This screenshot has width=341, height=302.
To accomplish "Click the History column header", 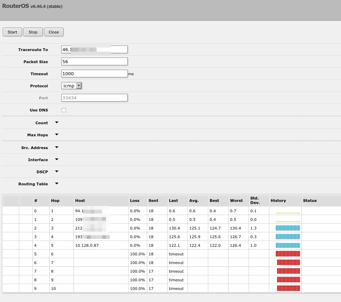I will 285,200.
